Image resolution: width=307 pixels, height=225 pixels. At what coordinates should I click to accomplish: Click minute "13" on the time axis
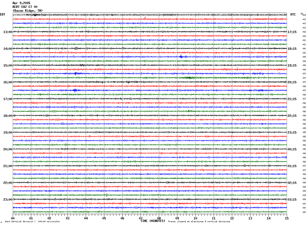click(x=250, y=218)
